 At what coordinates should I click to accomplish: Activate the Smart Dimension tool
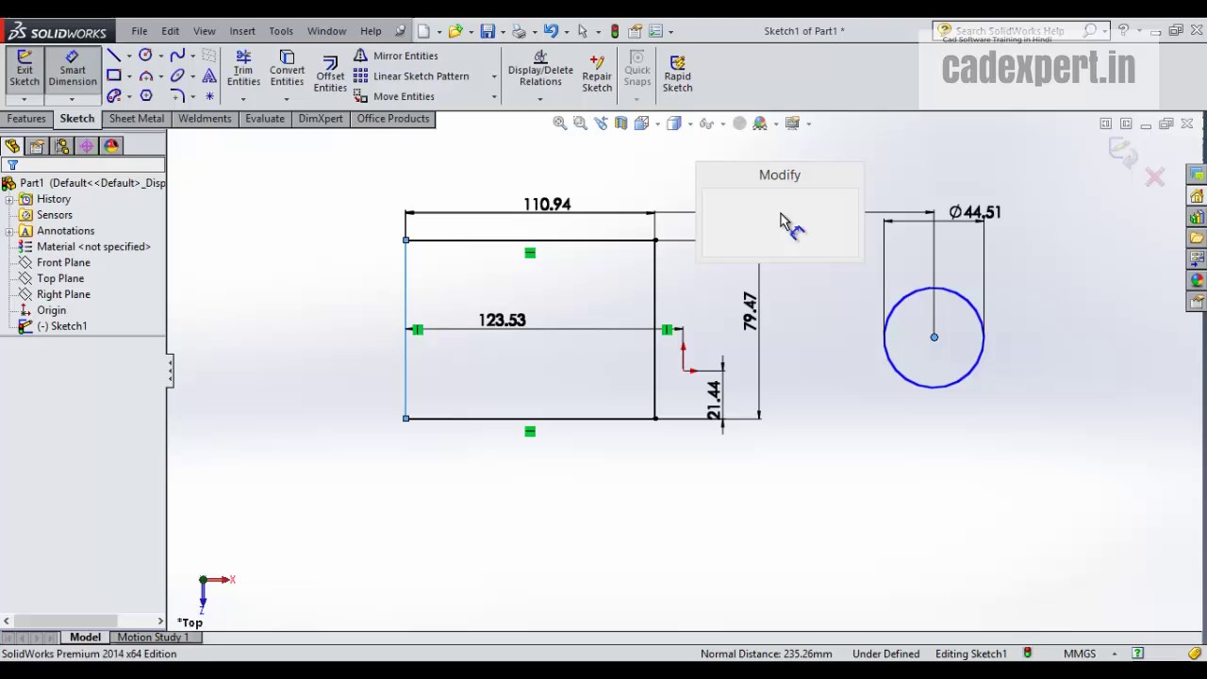[x=73, y=70]
